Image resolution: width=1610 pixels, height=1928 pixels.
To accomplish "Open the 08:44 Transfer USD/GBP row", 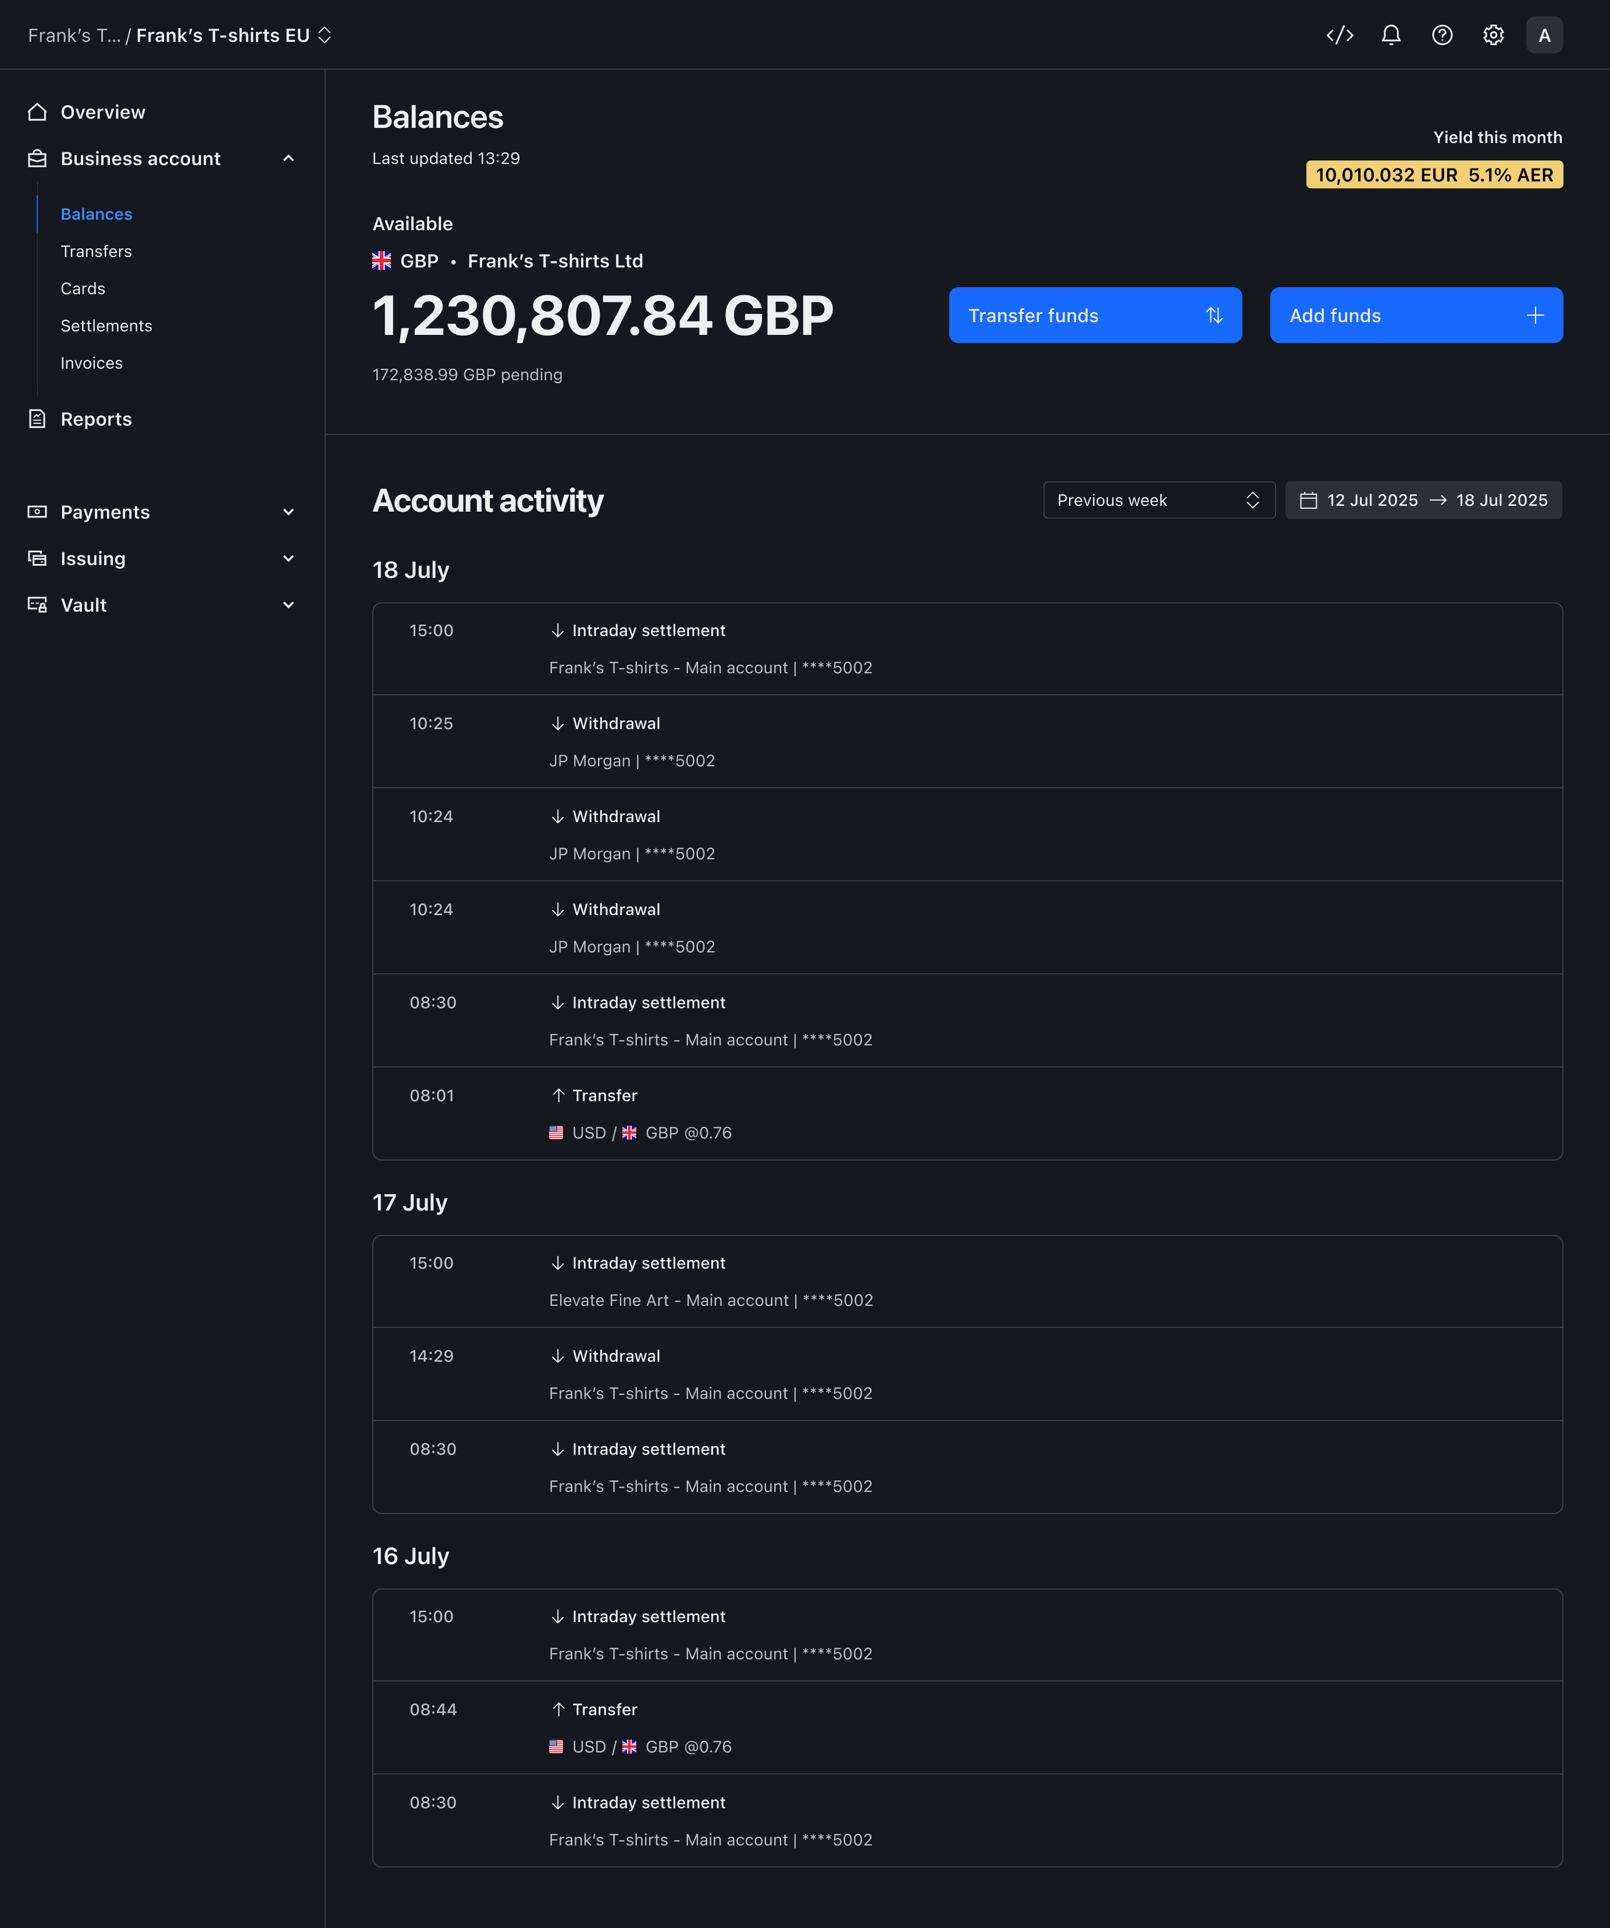I will pos(967,1728).
